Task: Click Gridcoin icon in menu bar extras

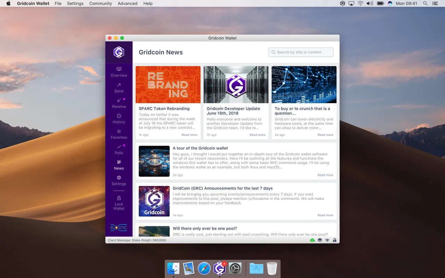Action: pos(343,3)
